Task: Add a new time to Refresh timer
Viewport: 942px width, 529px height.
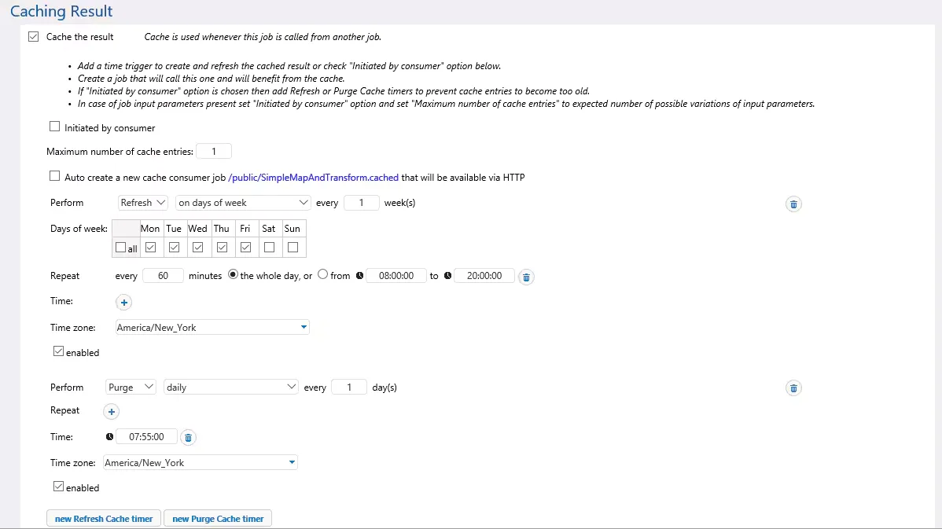Action: tap(123, 302)
